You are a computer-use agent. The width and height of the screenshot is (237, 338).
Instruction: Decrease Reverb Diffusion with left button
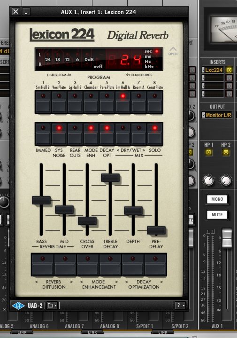coord(42,265)
